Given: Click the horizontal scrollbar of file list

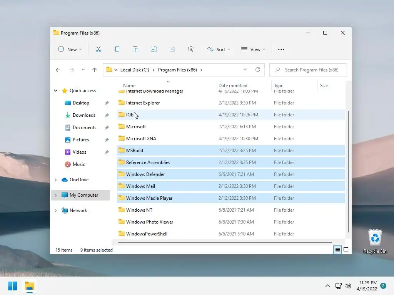Looking at the screenshot, I should [x=225, y=242].
